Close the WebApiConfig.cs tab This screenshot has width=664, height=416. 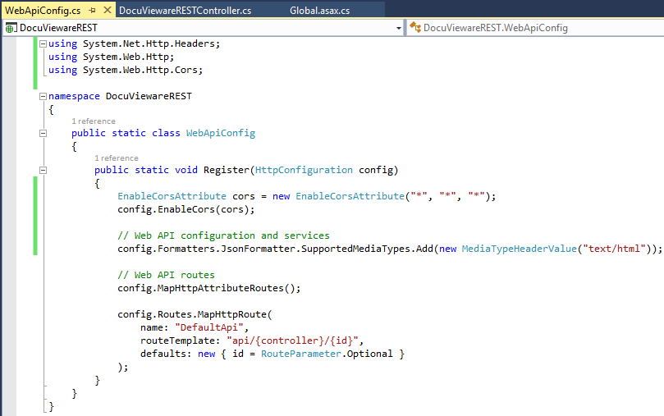(x=108, y=10)
